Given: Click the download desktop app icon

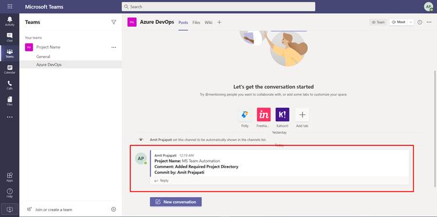Looking at the screenshot, I should pos(10,209).
